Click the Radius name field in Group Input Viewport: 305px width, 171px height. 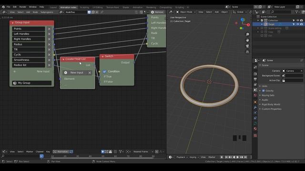tap(29, 44)
